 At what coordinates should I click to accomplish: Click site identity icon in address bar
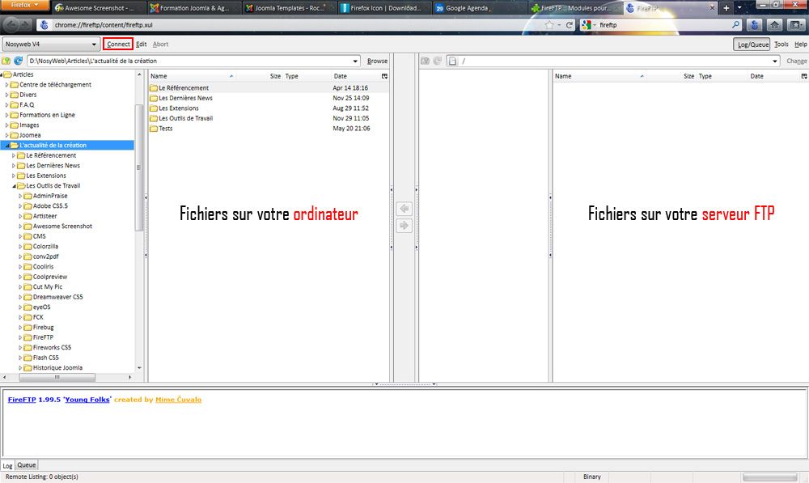click(44, 25)
